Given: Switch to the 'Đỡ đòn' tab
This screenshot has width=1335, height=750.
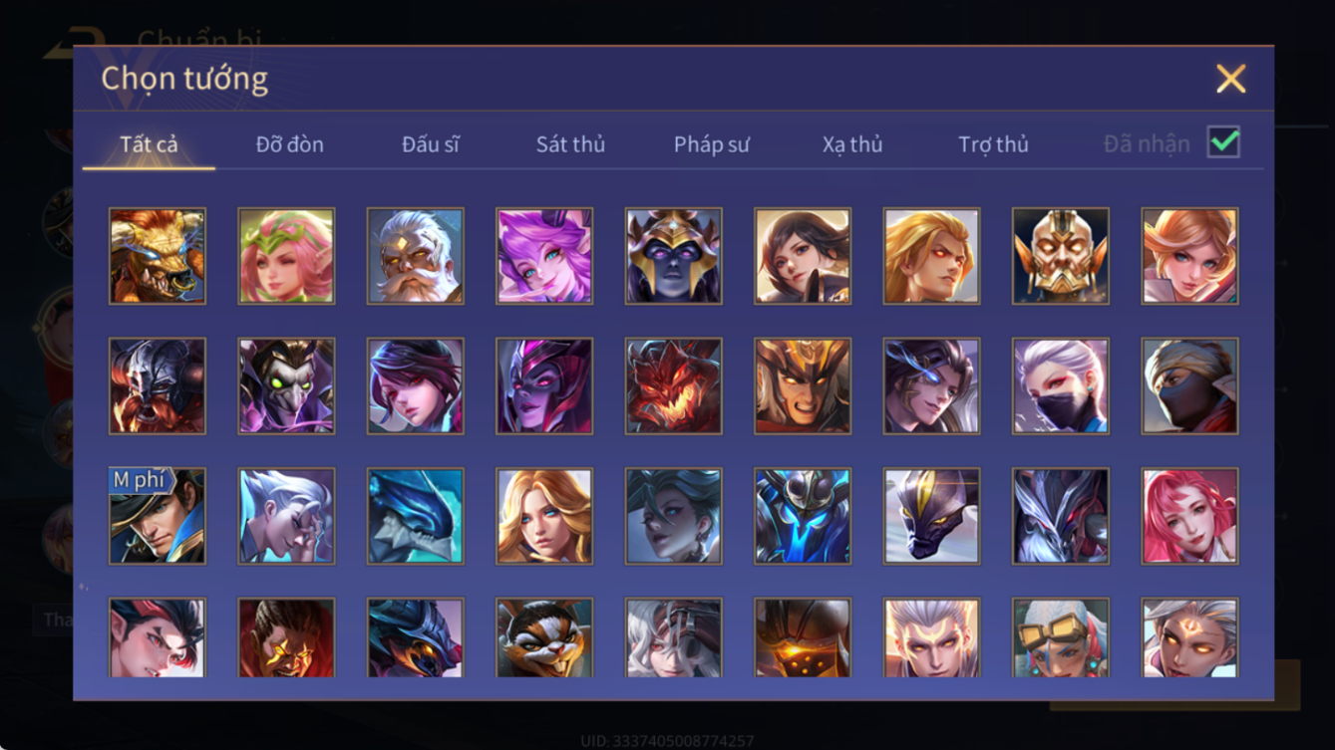Looking at the screenshot, I should coord(289,144).
